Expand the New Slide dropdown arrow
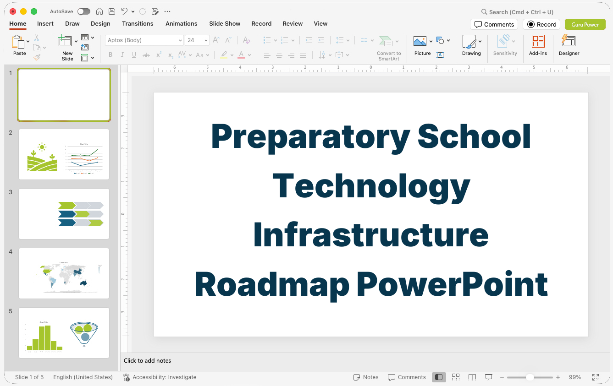The height and width of the screenshot is (386, 613). point(76,41)
